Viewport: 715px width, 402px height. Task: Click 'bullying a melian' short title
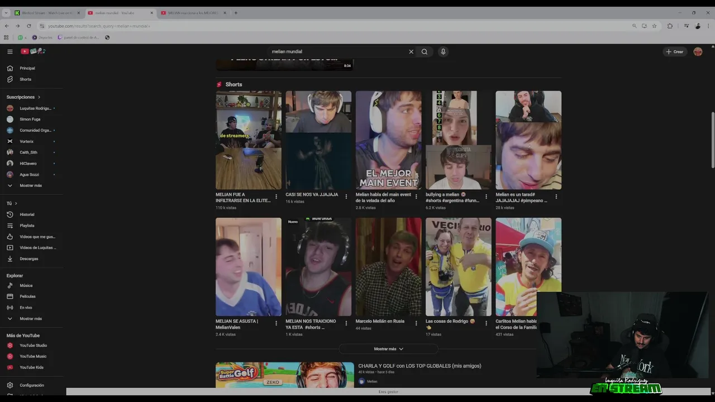[452, 197]
